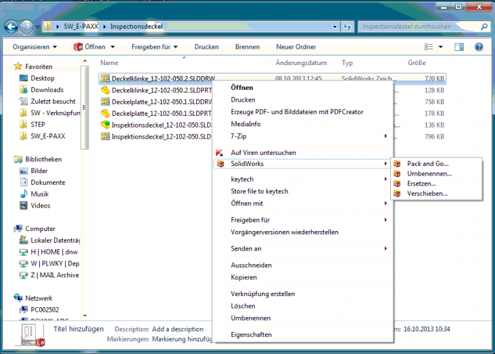
Task: Click Add a description field
Action: [178, 329]
